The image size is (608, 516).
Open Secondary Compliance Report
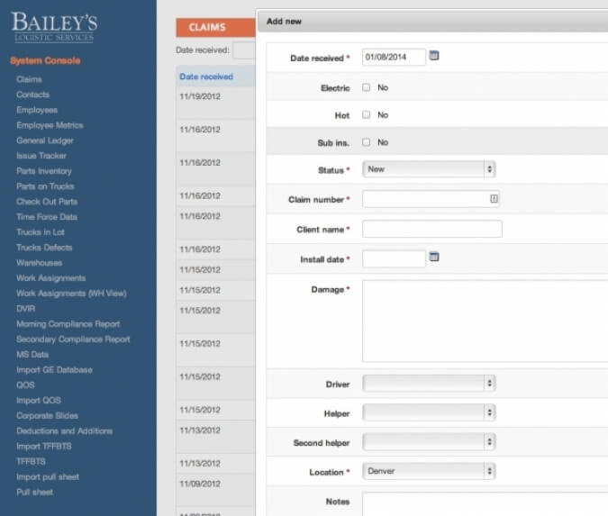73,339
